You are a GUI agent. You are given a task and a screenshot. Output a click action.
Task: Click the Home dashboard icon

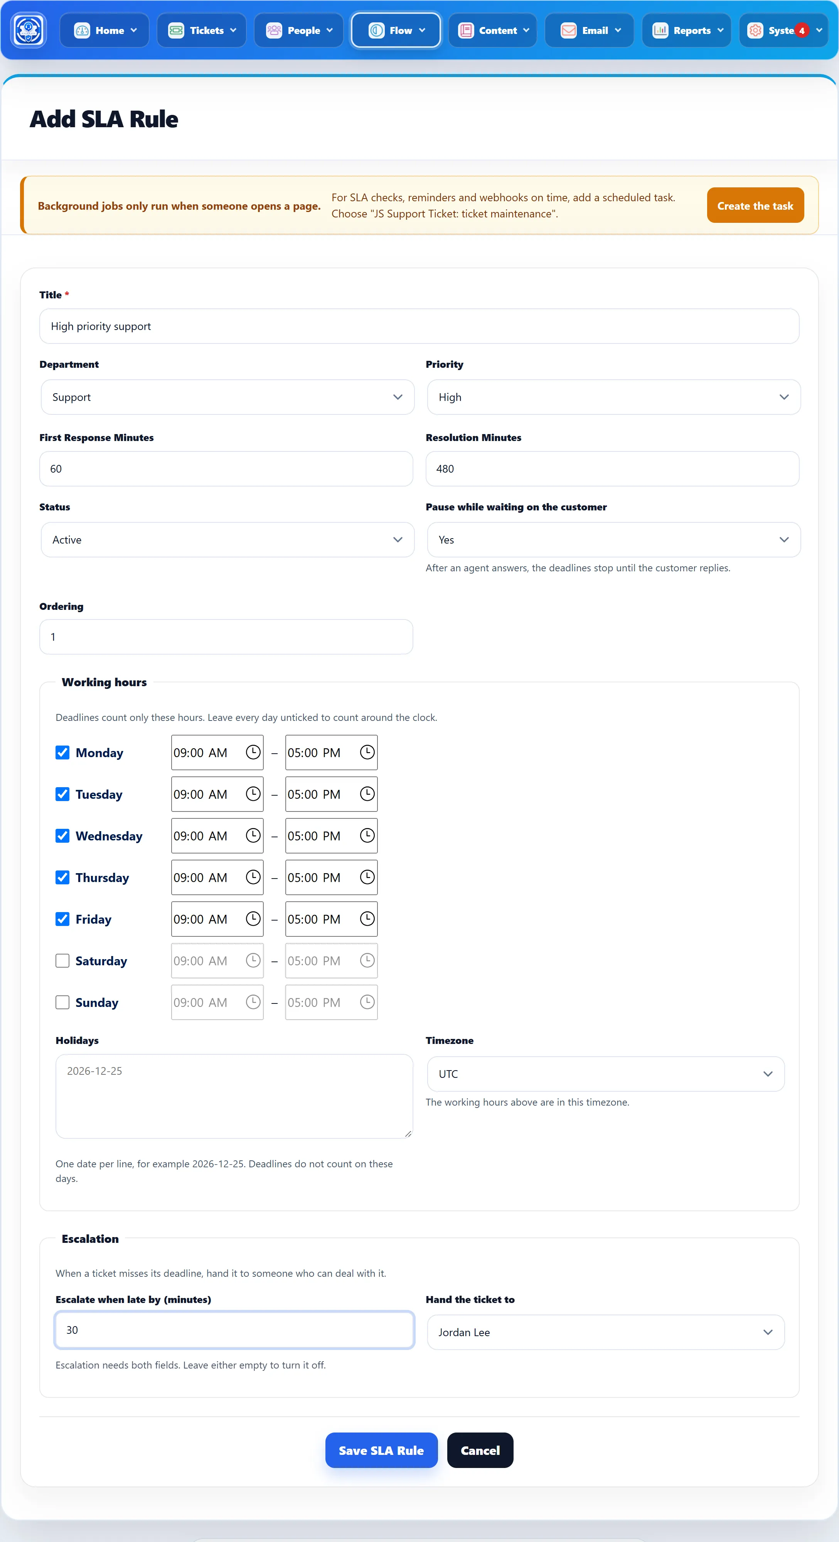tap(81, 30)
